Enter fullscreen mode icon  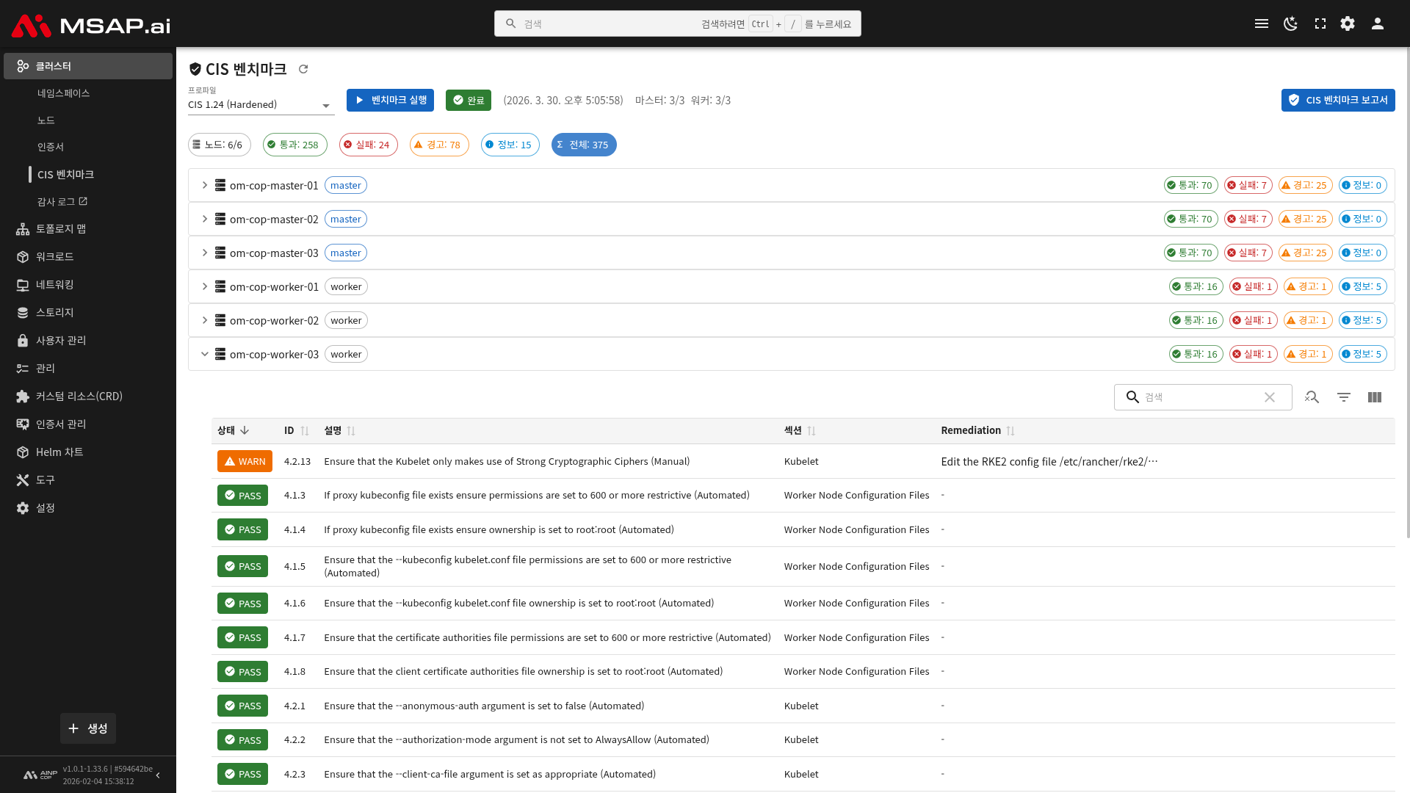(x=1320, y=23)
